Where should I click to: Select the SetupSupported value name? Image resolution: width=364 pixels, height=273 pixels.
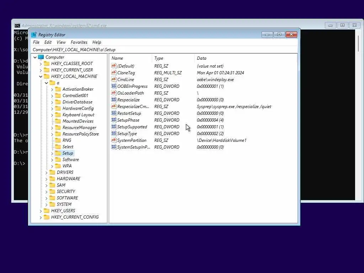click(132, 127)
